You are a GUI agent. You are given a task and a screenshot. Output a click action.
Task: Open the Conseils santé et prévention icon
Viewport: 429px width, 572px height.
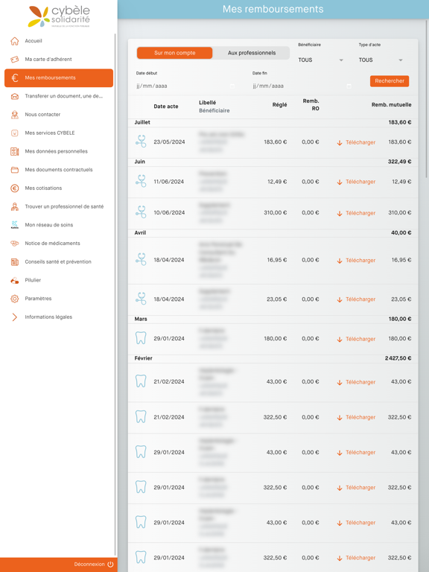[15, 261]
